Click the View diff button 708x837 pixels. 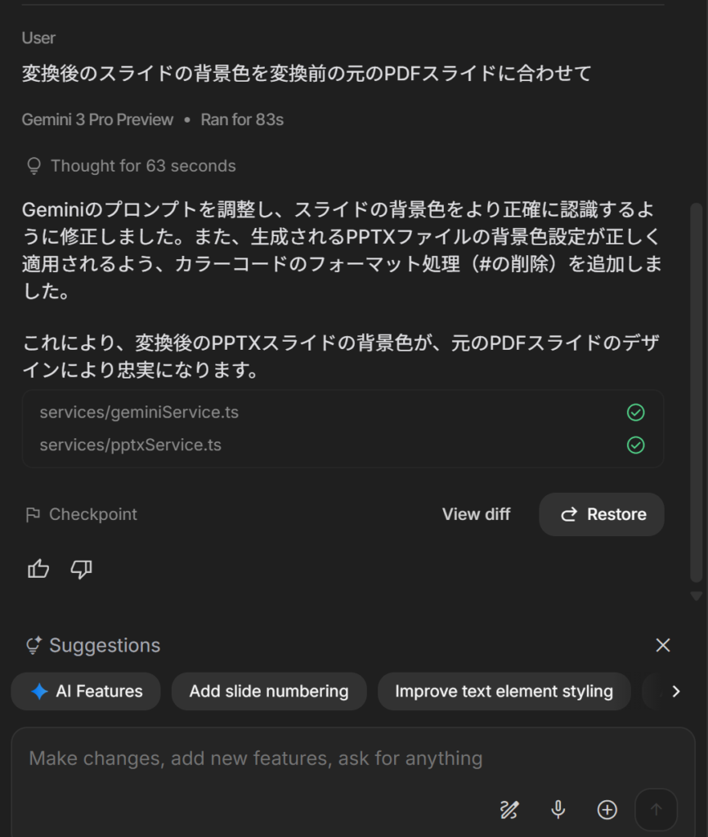click(x=475, y=514)
